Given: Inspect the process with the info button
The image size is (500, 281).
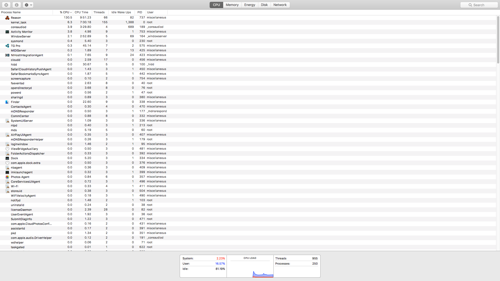Looking at the screenshot, I should pyautogui.click(x=16, y=5).
